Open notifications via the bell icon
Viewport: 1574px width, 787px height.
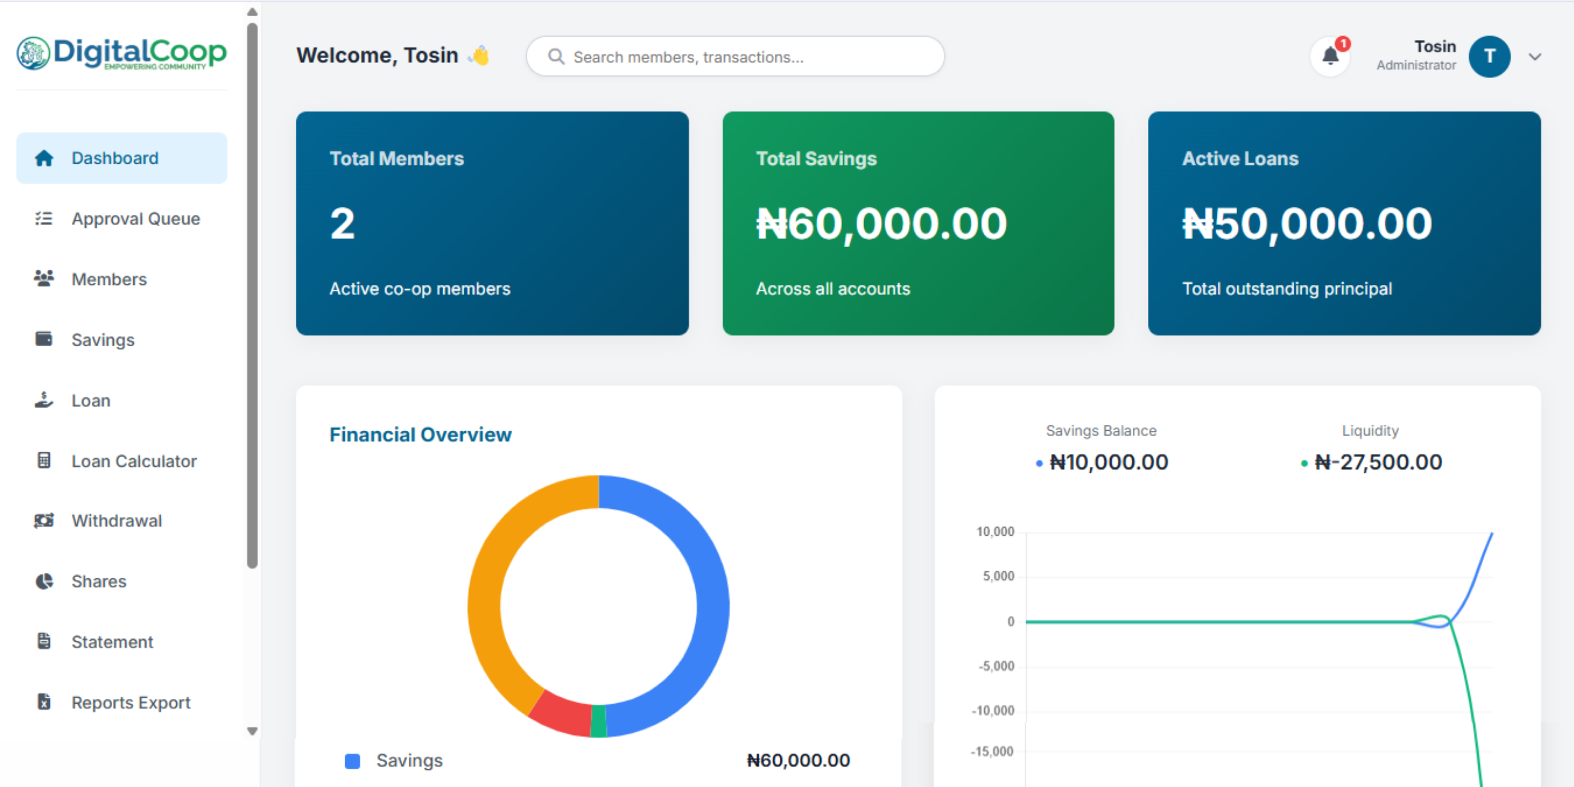[1330, 56]
